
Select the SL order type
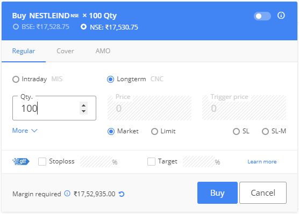pyautogui.click(x=236, y=131)
